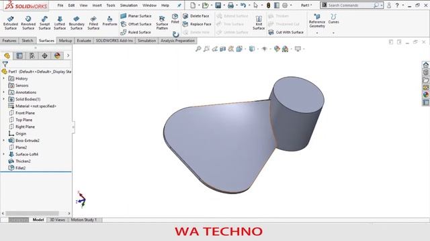The width and height of the screenshot is (430, 241).
Task: Show more manager tabs with arrow
Action: (68, 56)
